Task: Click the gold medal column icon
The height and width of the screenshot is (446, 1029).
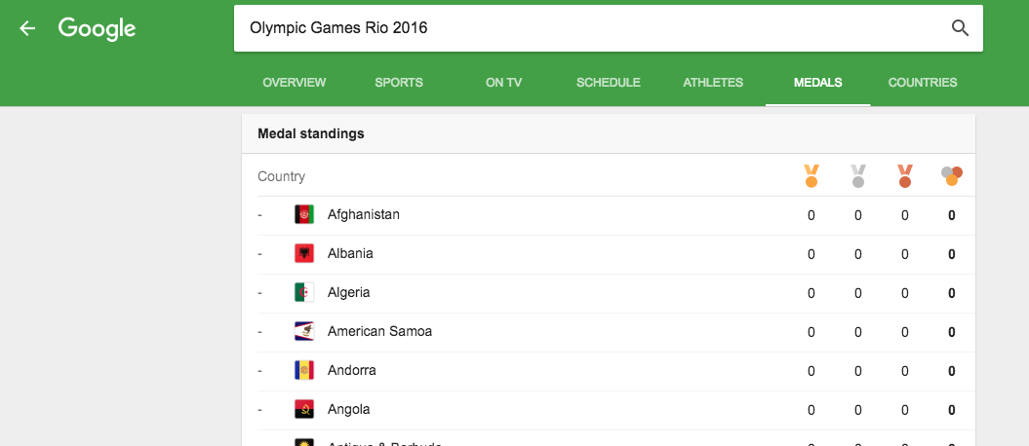Action: (811, 176)
